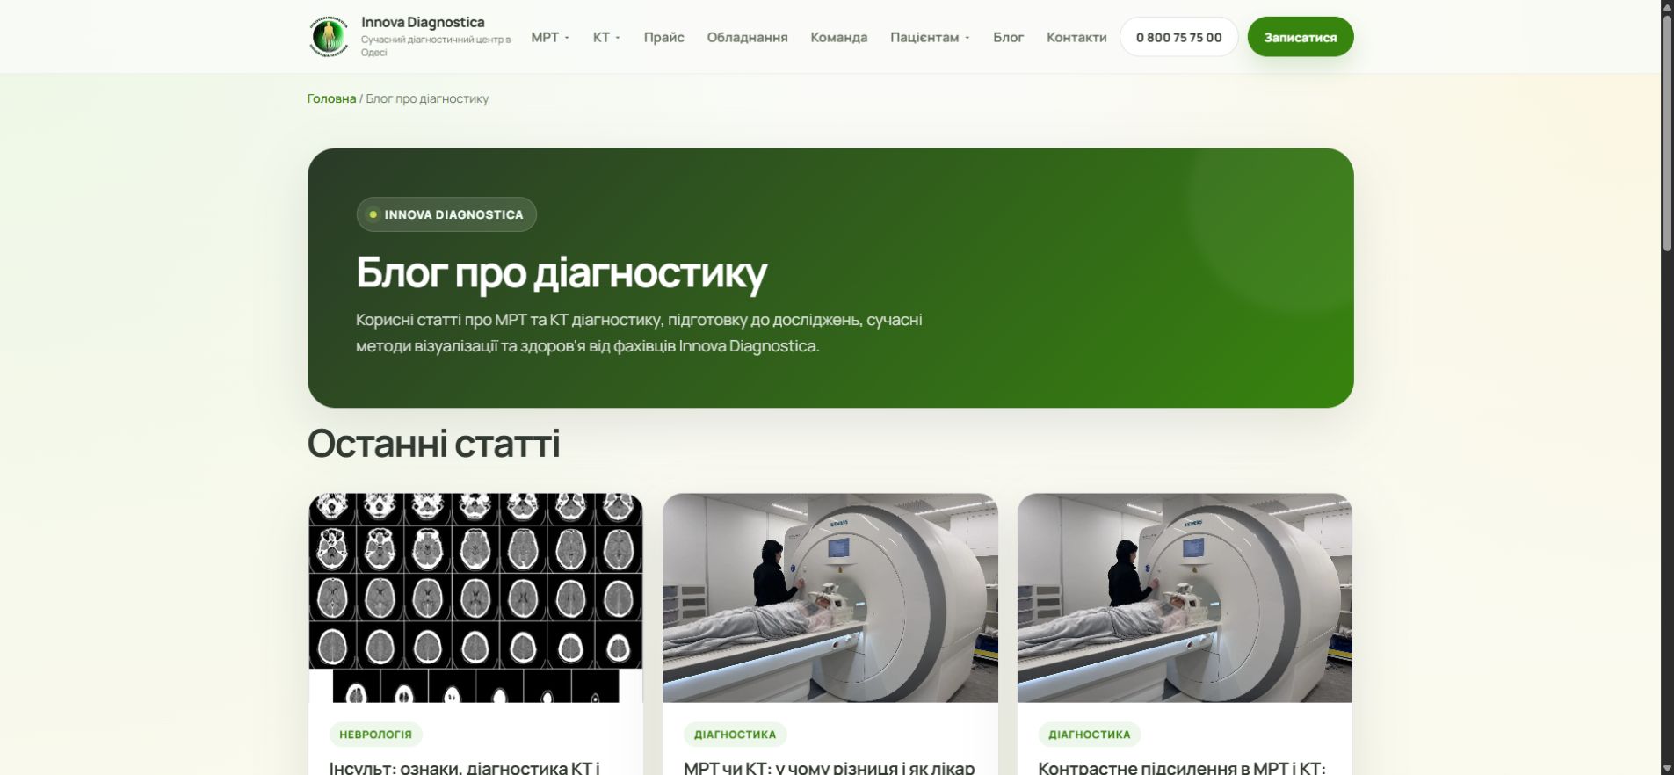Open the МРТ чи КТ: у чому різниця article

[830, 767]
